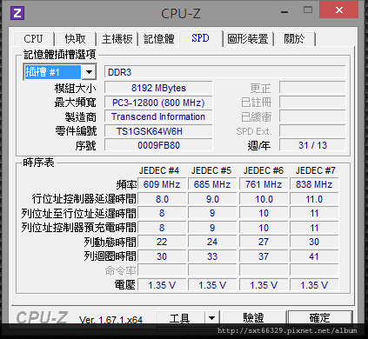Open the 主機板 (Mainboard) tab
The width and height of the screenshot is (368, 339).
tap(117, 39)
